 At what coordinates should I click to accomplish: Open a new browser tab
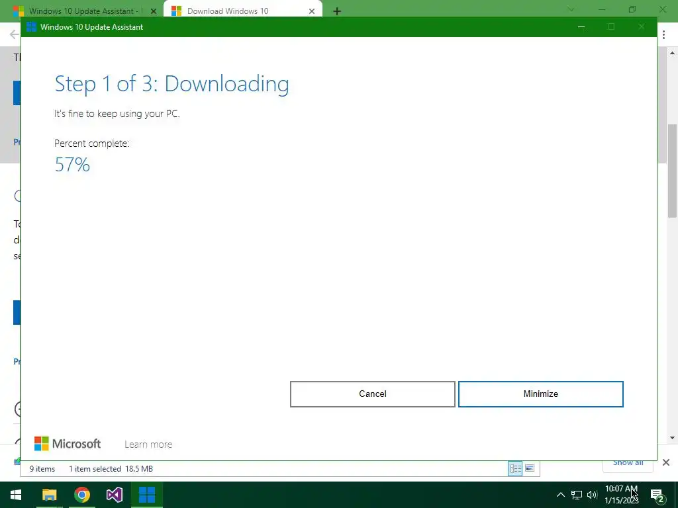click(337, 11)
